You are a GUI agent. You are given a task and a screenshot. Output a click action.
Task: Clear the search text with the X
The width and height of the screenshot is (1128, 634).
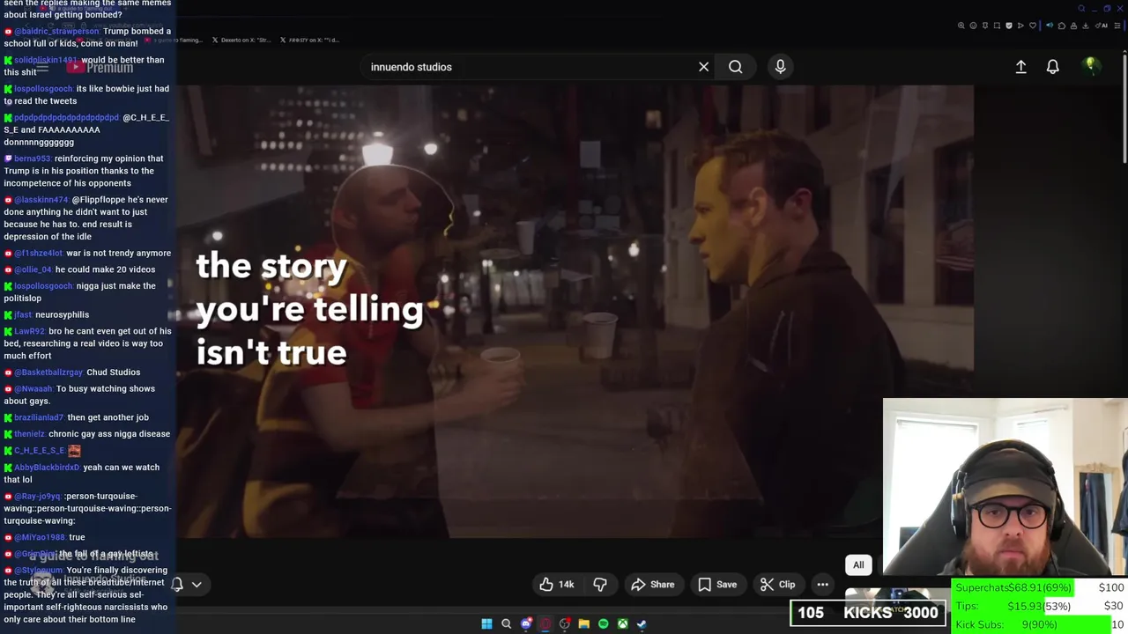(x=703, y=67)
